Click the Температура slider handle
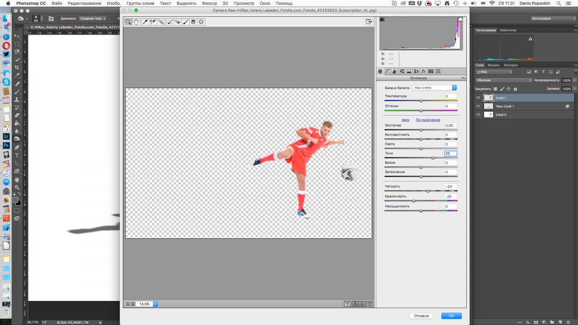 point(421,101)
